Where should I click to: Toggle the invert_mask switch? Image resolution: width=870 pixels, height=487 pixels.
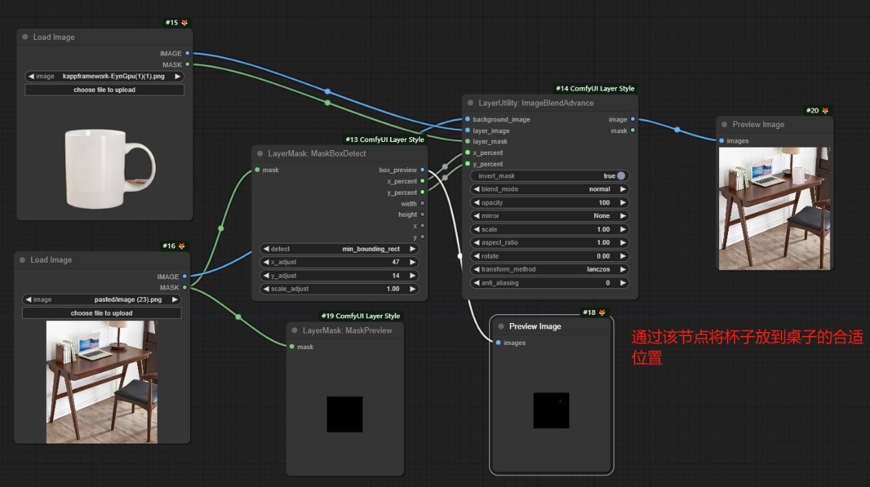620,176
